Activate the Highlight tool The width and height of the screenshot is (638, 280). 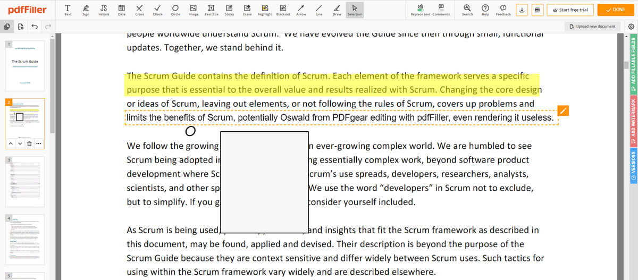265,10
